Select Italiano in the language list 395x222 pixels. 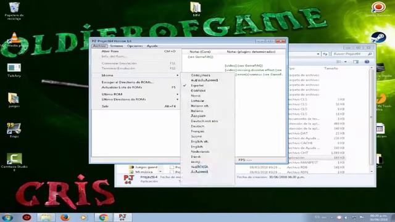click(208, 111)
